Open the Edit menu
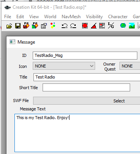This screenshot has height=154, width=140. [20, 17]
